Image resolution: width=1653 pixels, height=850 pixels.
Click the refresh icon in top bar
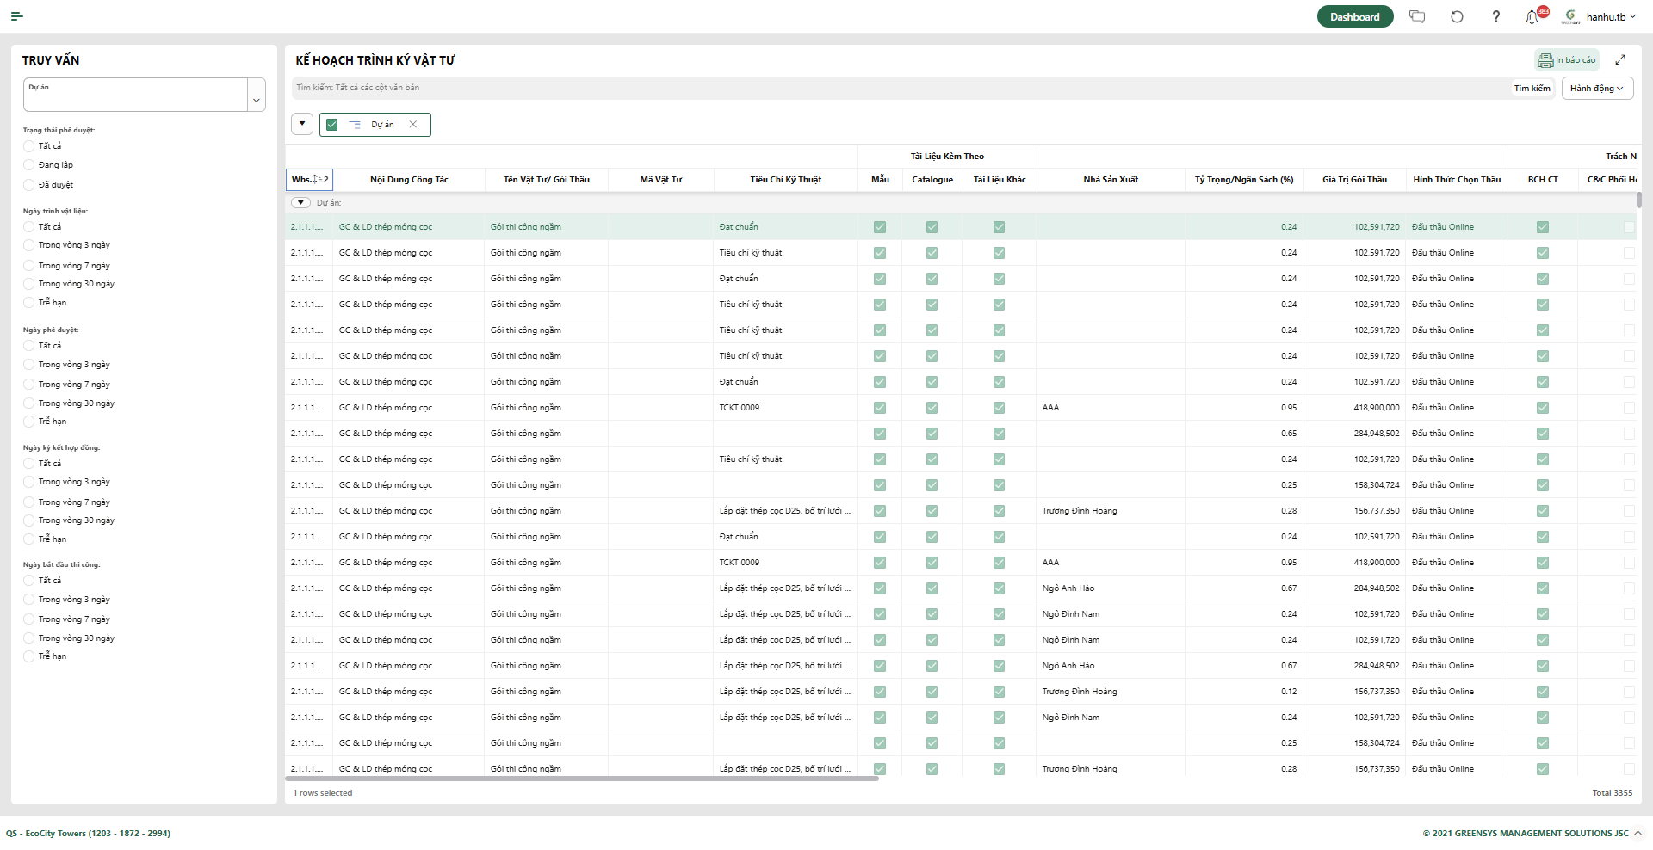point(1457,16)
